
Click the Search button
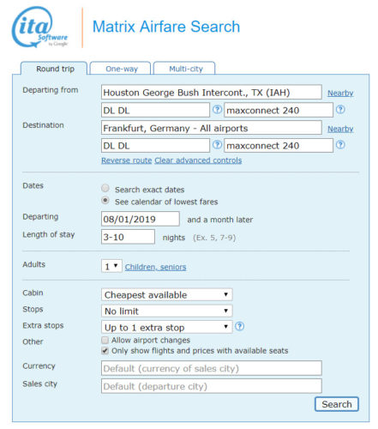point(337,404)
